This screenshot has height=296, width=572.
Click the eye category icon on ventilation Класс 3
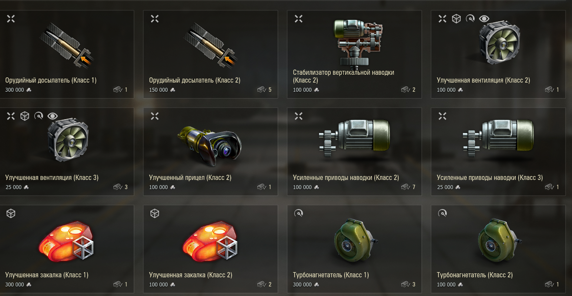click(53, 116)
